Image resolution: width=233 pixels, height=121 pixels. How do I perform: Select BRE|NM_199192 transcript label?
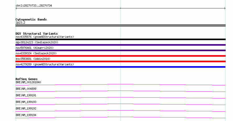pyautogui.click(x=26, y=108)
